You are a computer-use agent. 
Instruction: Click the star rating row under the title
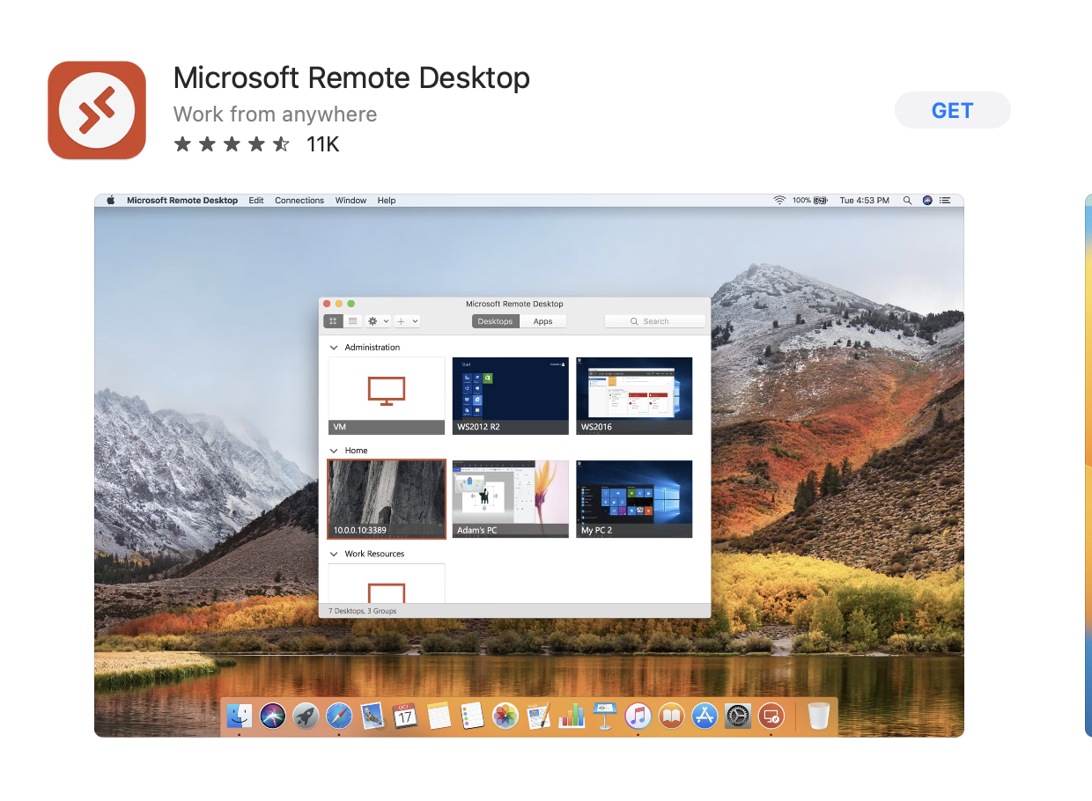point(232,144)
